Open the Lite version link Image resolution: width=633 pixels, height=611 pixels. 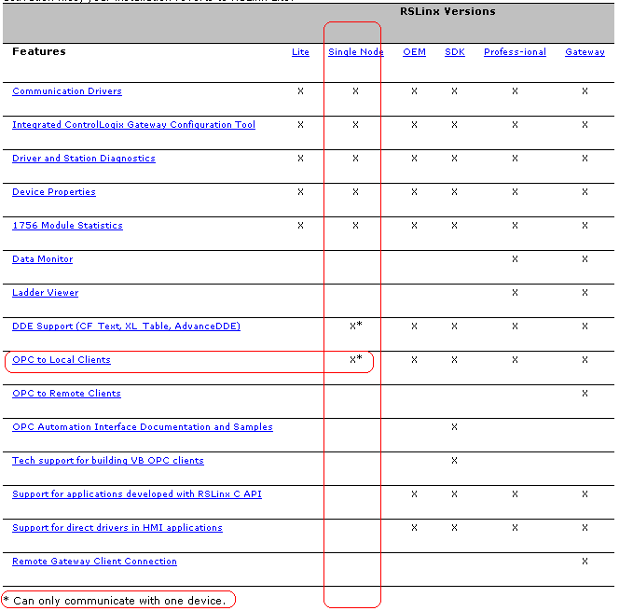(x=300, y=52)
